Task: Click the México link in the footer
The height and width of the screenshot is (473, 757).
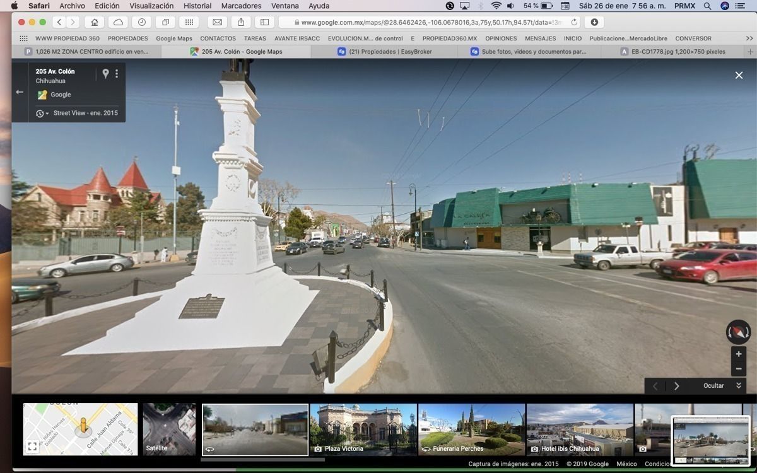Action: [626, 464]
